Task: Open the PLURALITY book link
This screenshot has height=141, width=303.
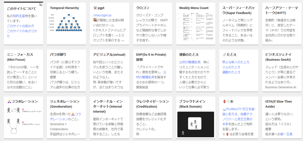Action: (x=239, y=116)
